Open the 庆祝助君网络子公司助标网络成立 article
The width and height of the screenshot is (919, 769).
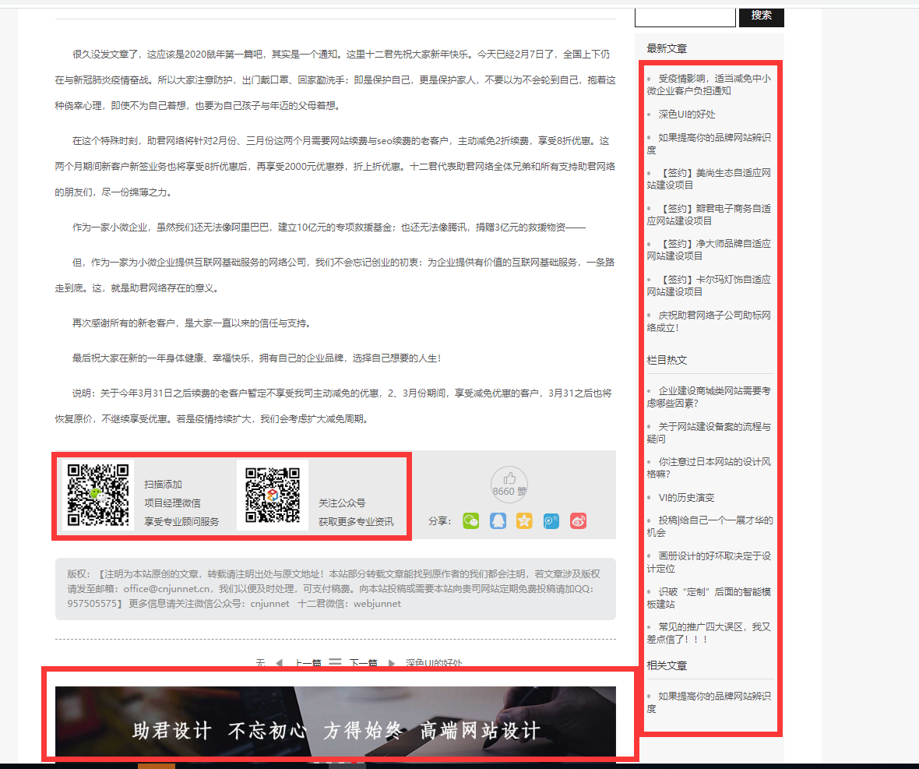[x=708, y=321]
